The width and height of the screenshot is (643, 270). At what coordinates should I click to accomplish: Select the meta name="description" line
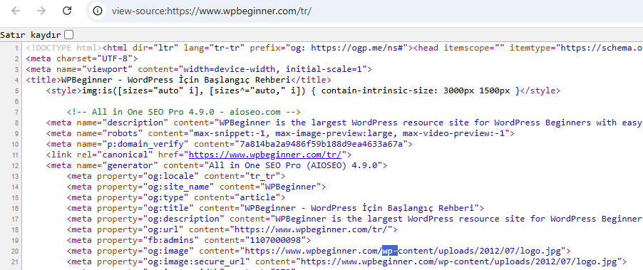[344, 123]
